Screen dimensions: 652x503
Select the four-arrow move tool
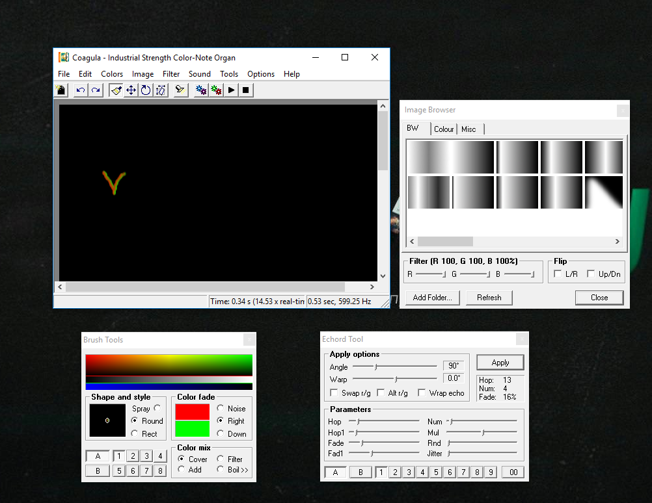tap(131, 90)
